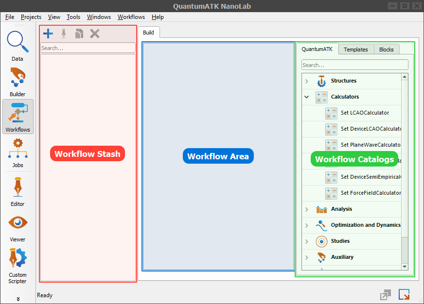Click the Studies label
The height and width of the screenshot is (304, 424).
pyautogui.click(x=340, y=241)
